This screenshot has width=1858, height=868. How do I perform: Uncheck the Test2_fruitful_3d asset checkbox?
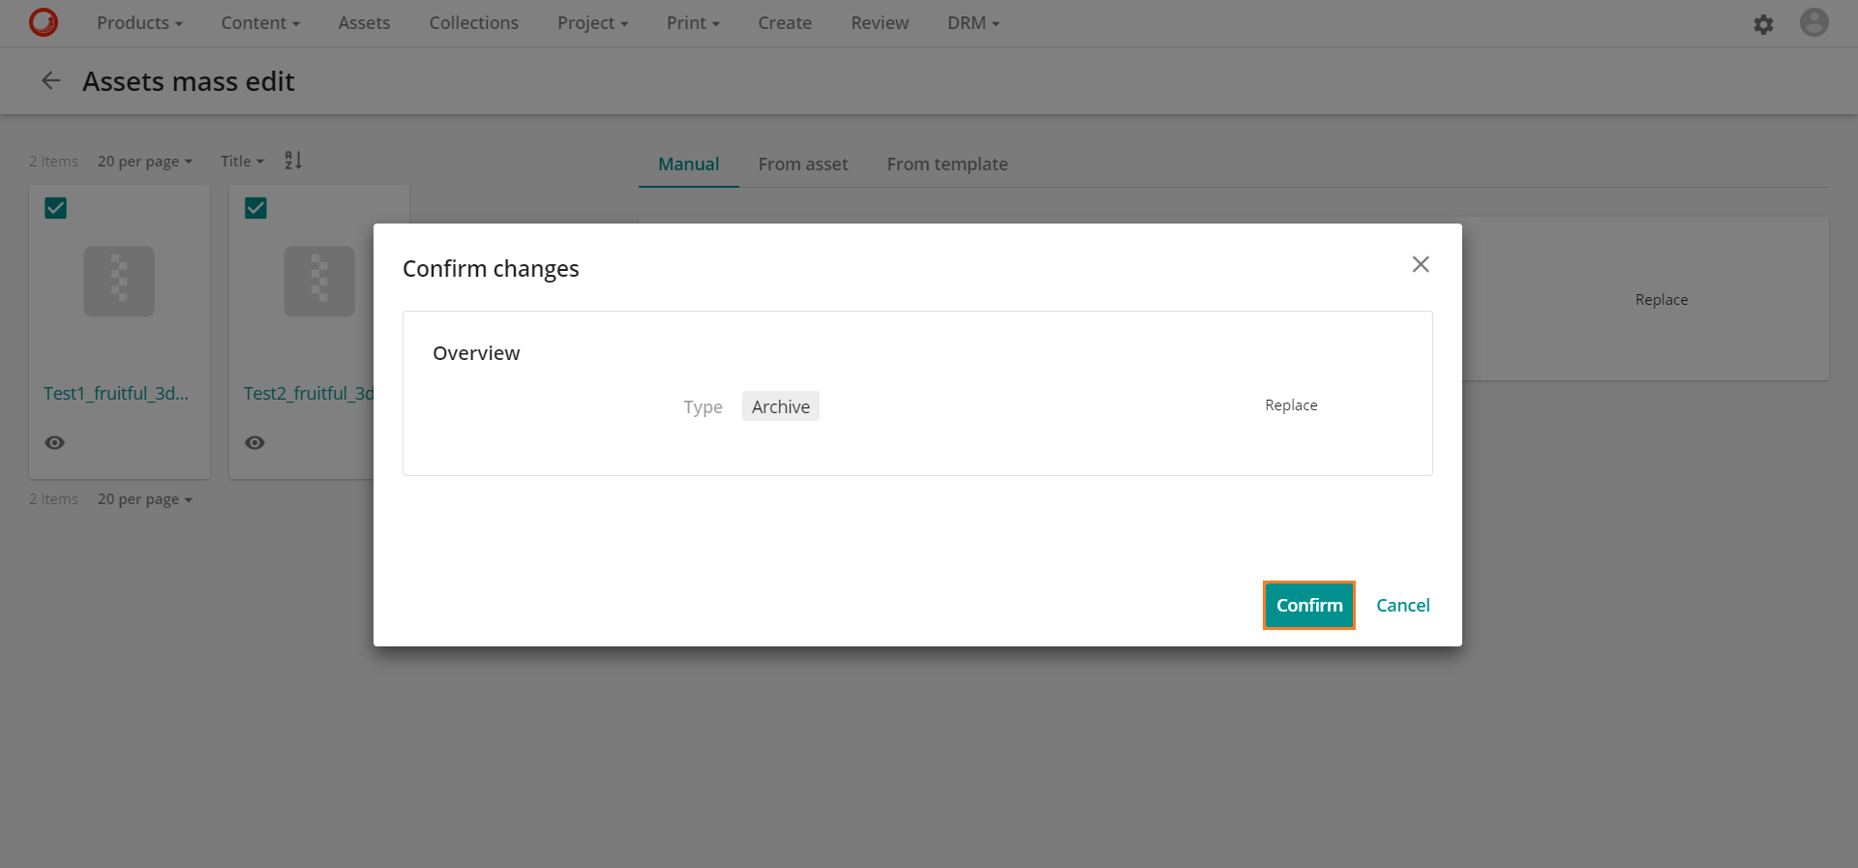point(255,208)
